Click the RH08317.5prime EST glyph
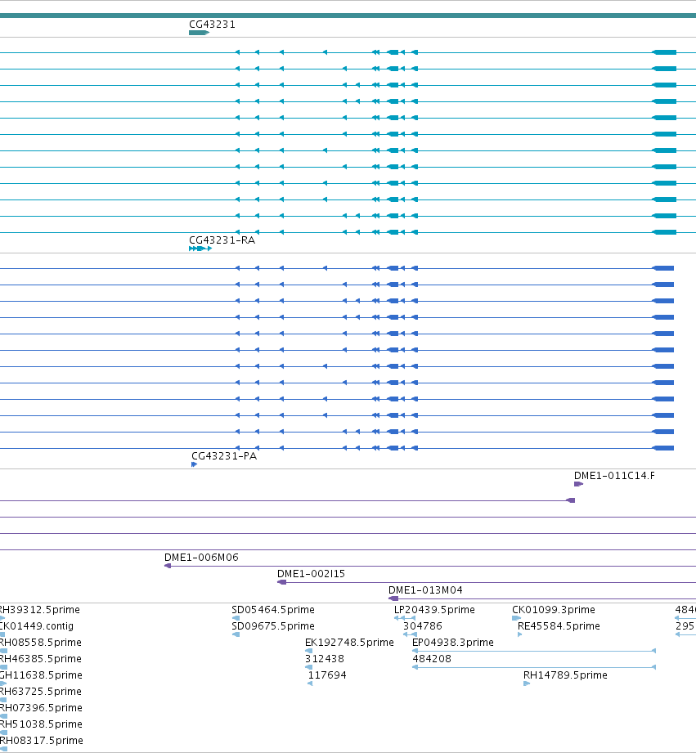Screen dimensions: 696x753 point(3,749)
